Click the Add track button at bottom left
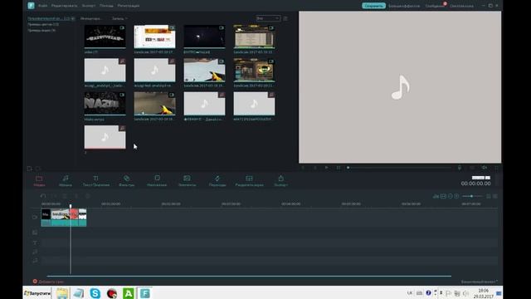531x299 pixels. click(48, 282)
